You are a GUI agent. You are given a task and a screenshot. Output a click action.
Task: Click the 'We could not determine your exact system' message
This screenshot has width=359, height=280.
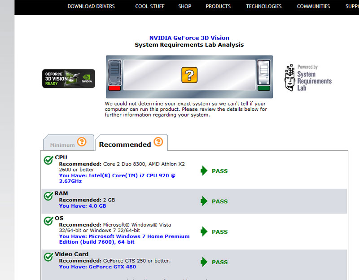(x=186, y=109)
